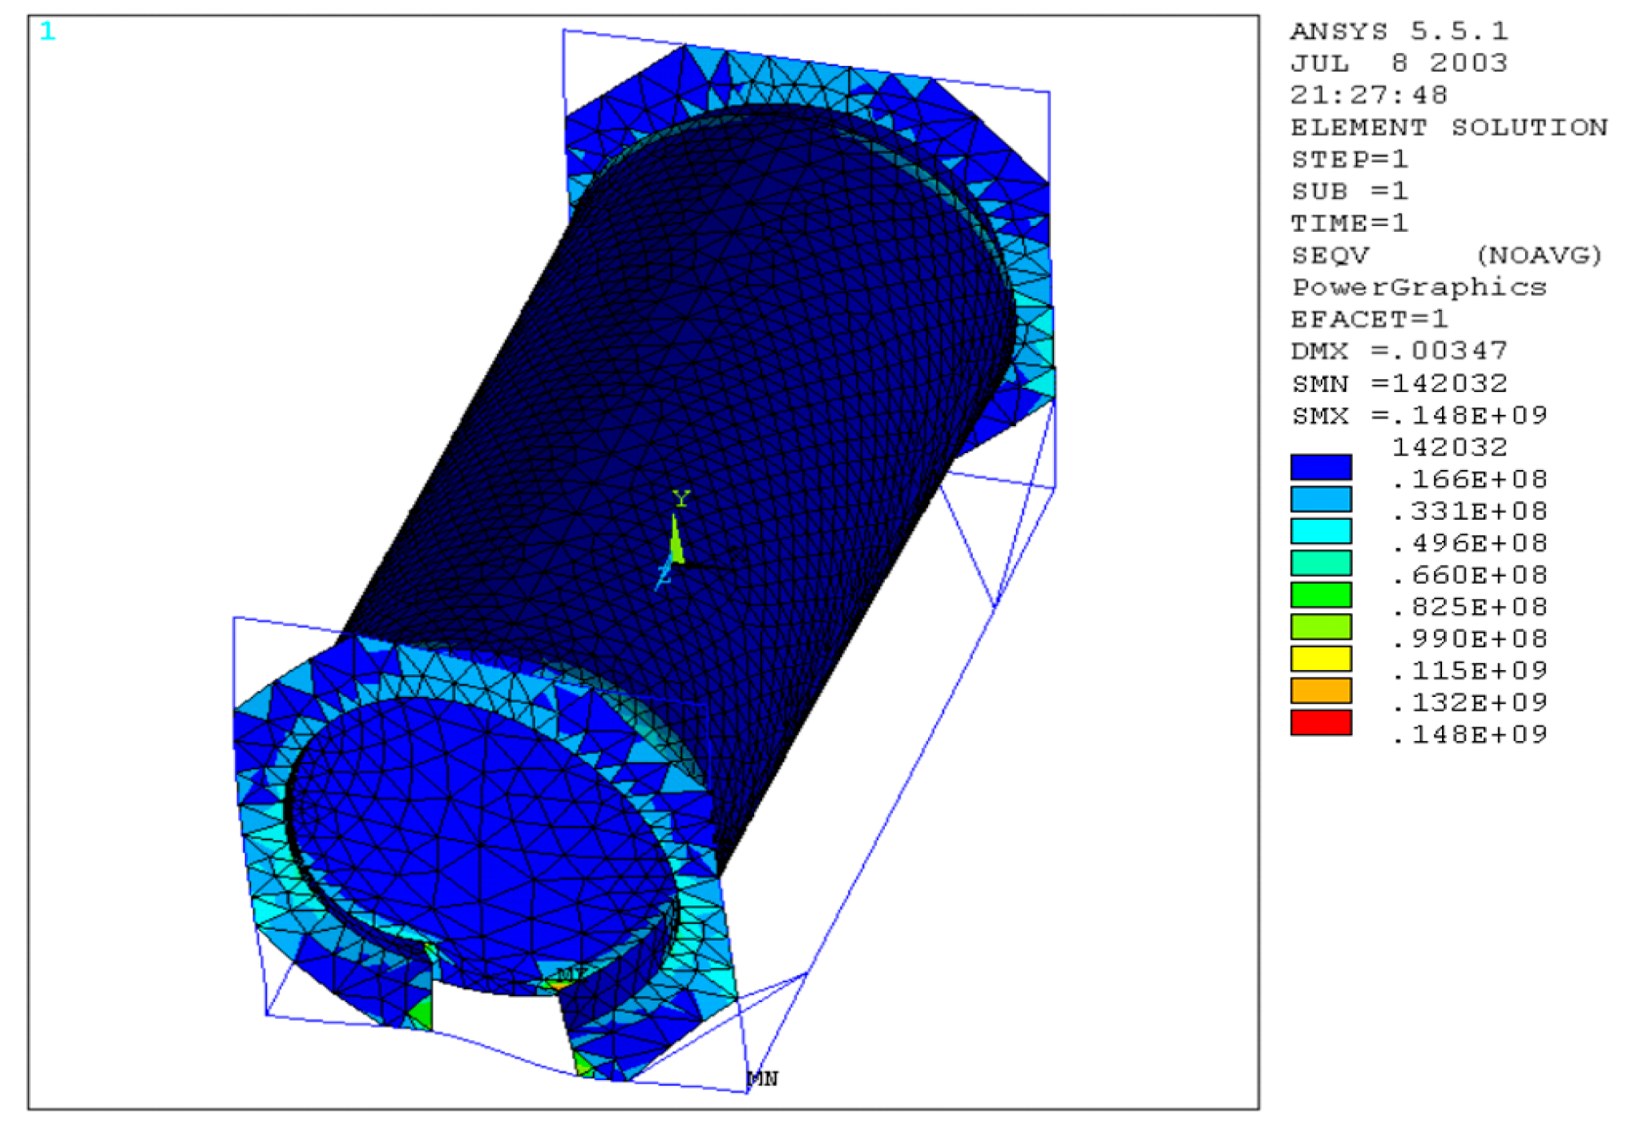Click the orange legend color swatch
1625x1128 pixels.
(x=1320, y=690)
